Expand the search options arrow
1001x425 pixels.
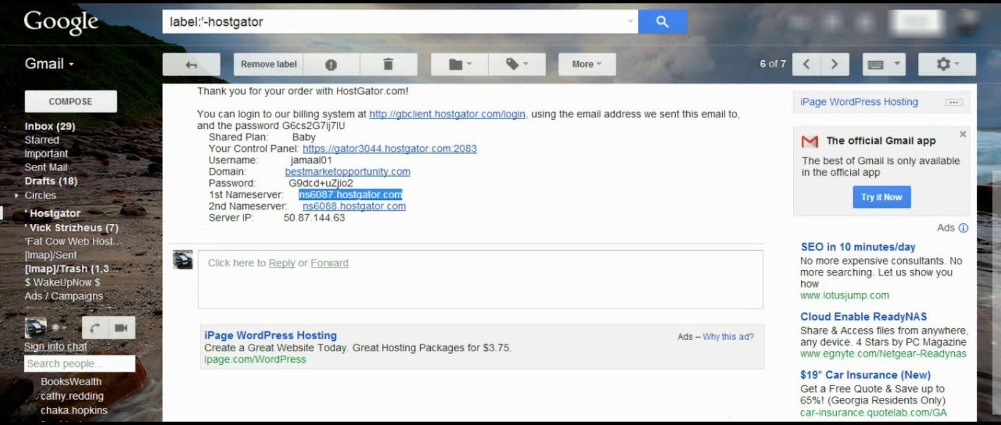[x=630, y=22]
